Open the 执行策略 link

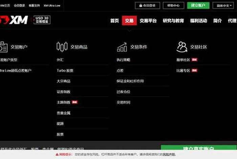tap(123, 60)
